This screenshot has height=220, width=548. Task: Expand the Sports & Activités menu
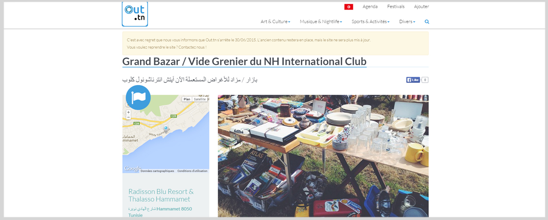click(371, 22)
